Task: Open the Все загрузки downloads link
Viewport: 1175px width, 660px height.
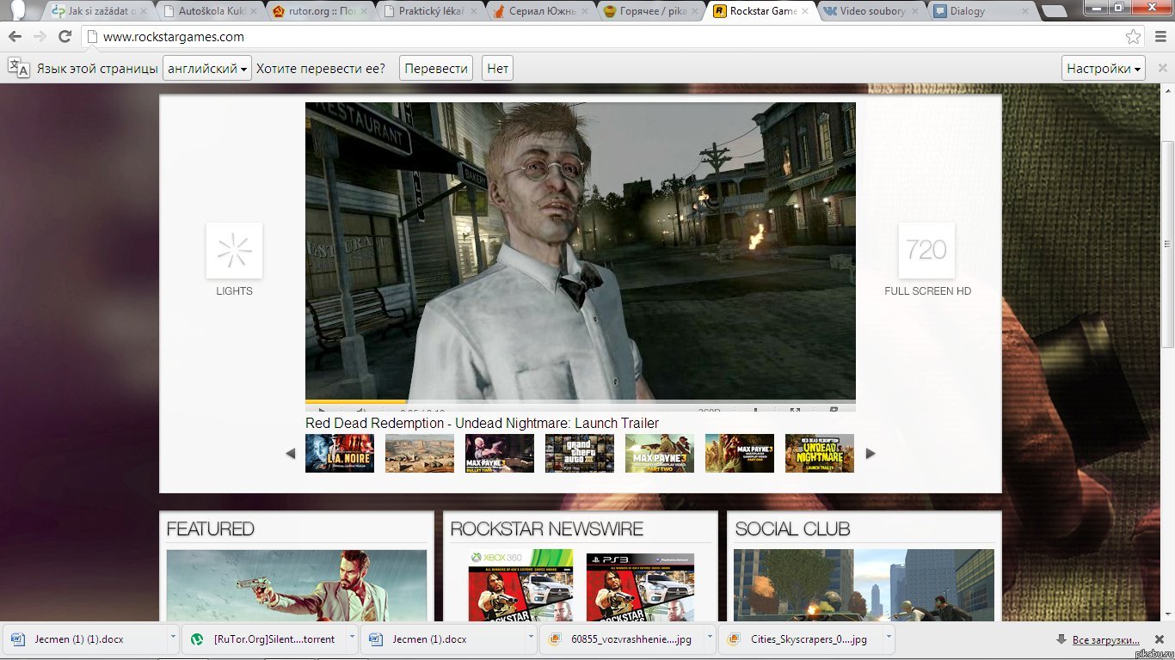Action: 1105,640
